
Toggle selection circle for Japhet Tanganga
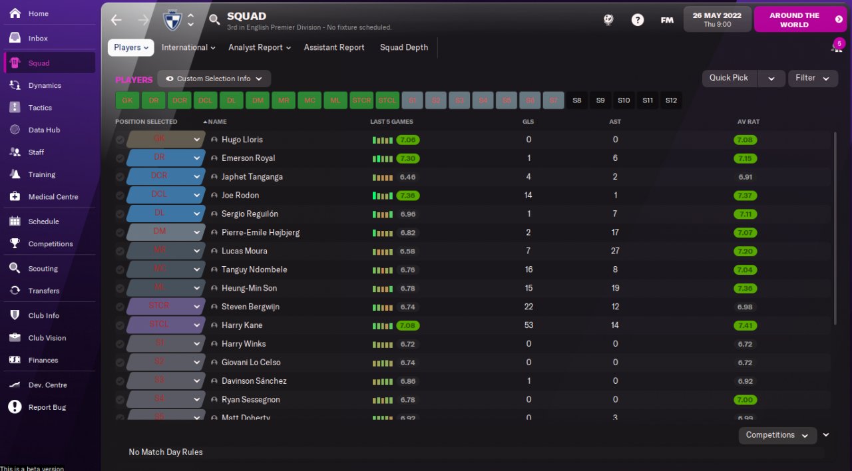(120, 177)
